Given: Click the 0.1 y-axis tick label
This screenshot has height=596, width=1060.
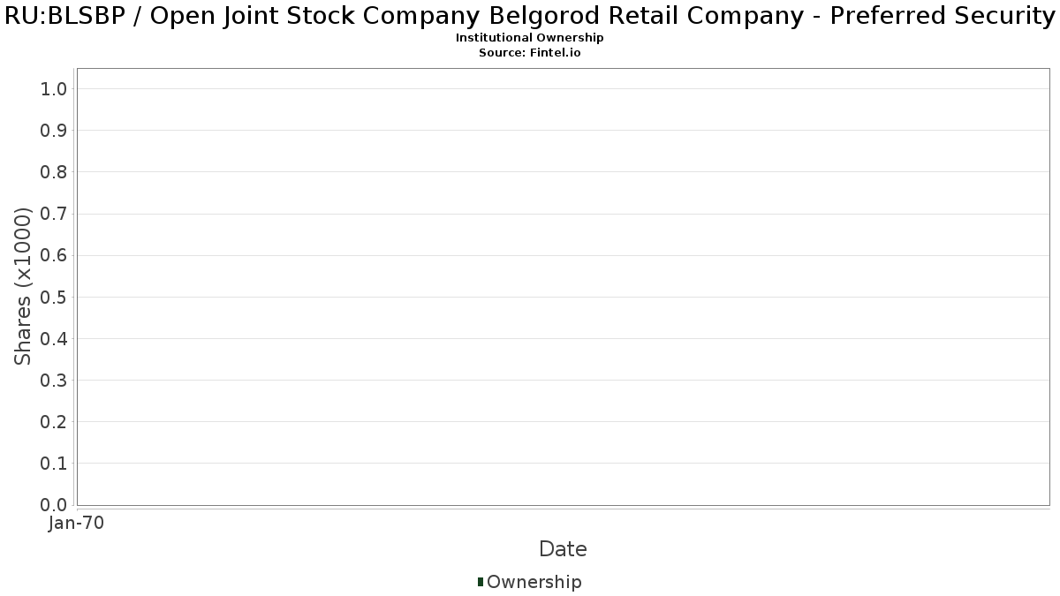Looking at the screenshot, I should click(x=54, y=464).
